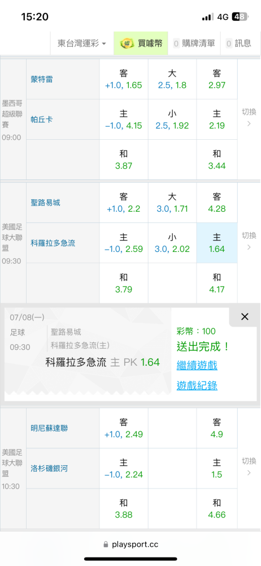This screenshot has height=566, width=261.
Task: Select 小 2.5, 1.92 under option
Action: pyautogui.click(x=172, y=119)
